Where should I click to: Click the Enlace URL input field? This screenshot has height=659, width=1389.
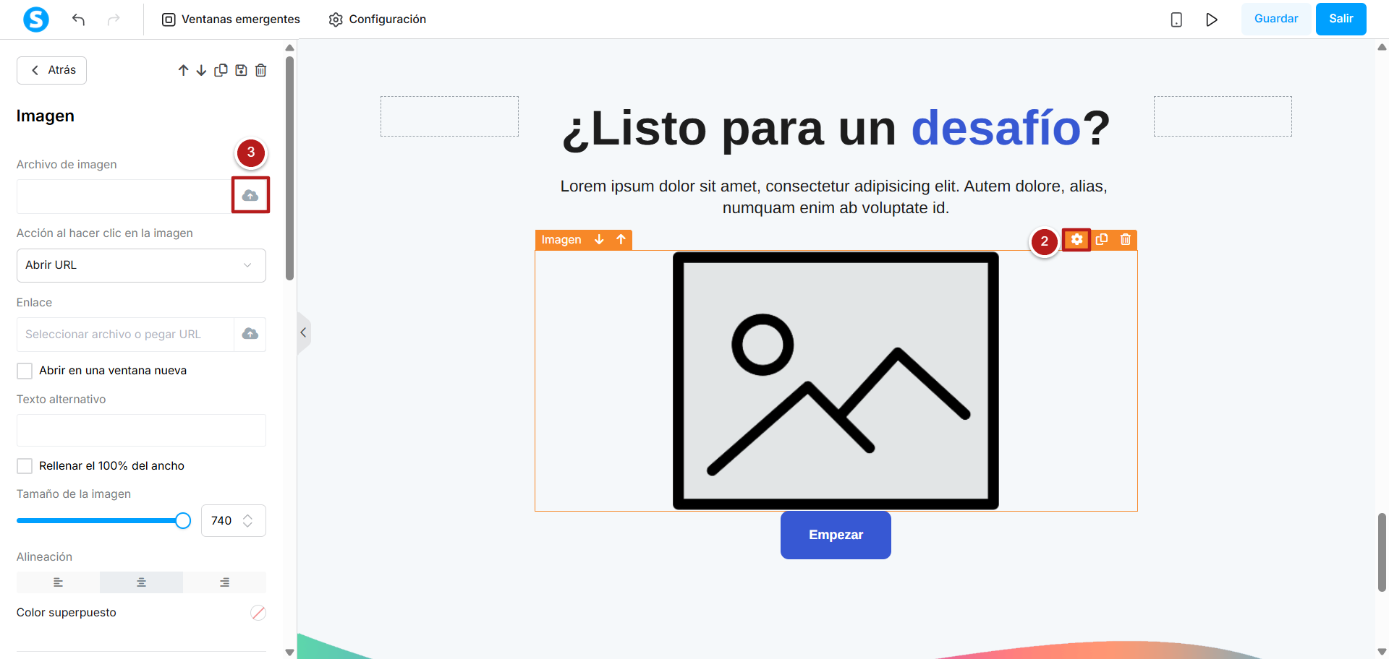125,335
